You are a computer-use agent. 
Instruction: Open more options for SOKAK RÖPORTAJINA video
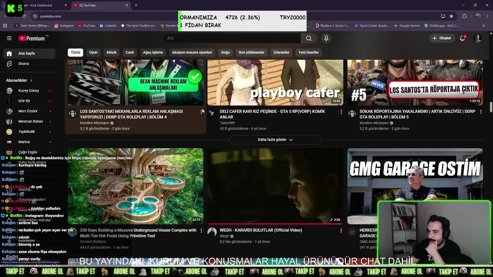[x=481, y=112]
